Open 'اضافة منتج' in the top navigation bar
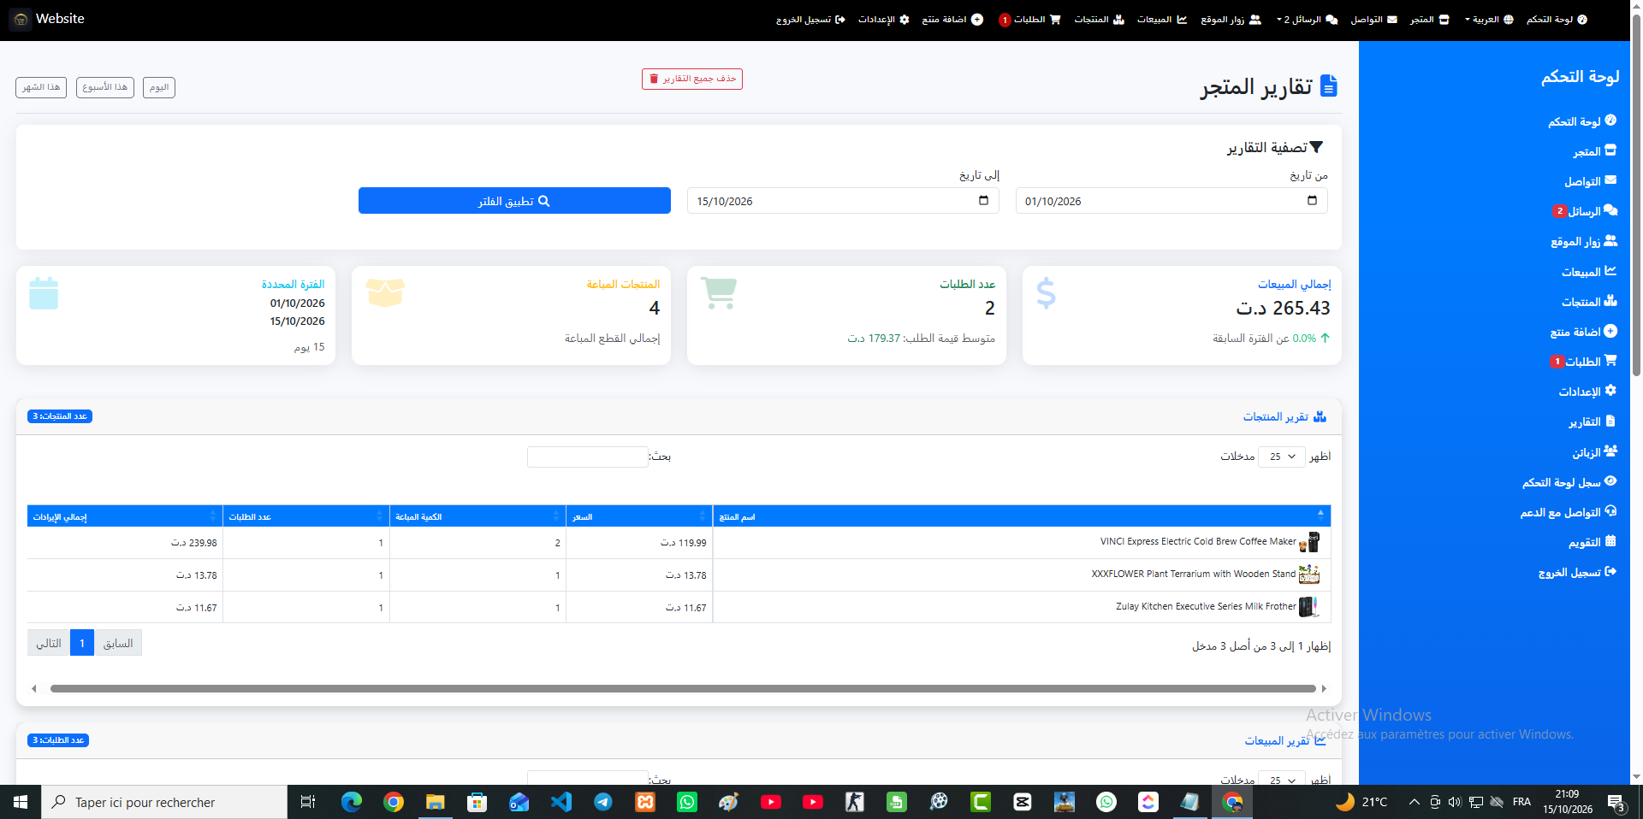 coord(952,20)
